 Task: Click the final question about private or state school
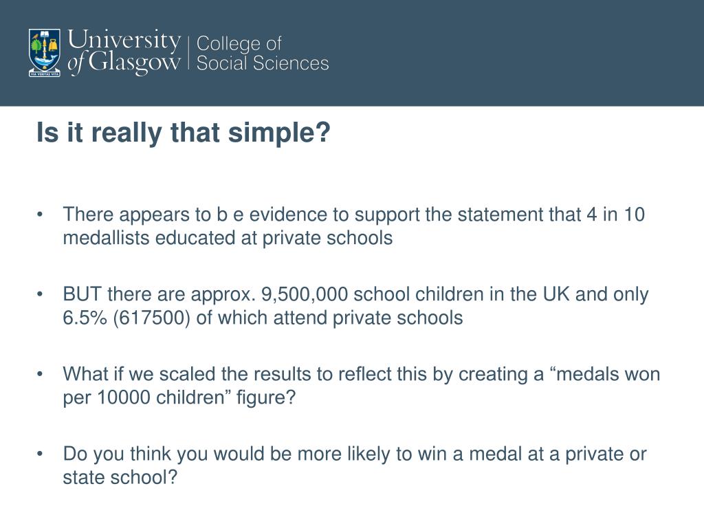pos(355,465)
